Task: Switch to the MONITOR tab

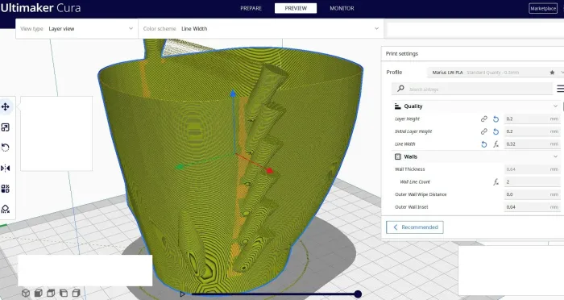Action: pos(342,8)
